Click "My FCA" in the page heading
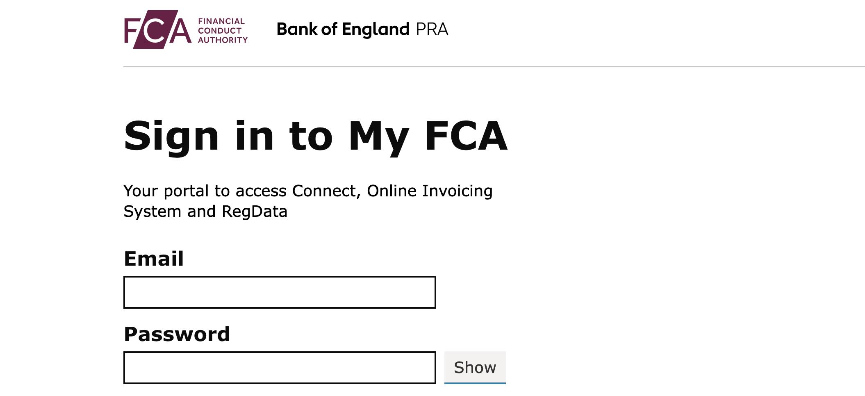Screen dimensions: 865x396 (x=428, y=136)
